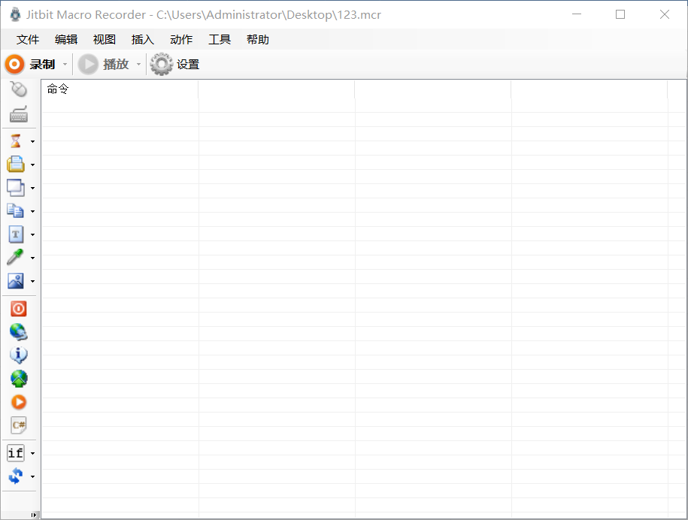Image resolution: width=688 pixels, height=520 pixels.
Task: Open 设置 with the gear icon
Action: 174,65
